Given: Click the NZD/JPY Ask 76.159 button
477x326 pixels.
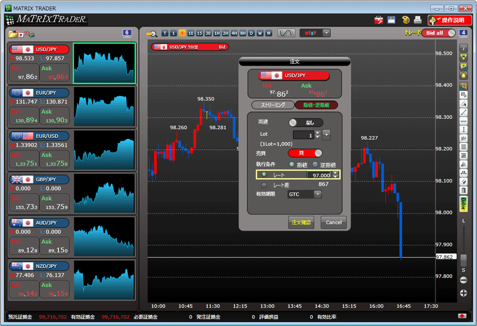Looking at the screenshot, I should tap(54, 289).
